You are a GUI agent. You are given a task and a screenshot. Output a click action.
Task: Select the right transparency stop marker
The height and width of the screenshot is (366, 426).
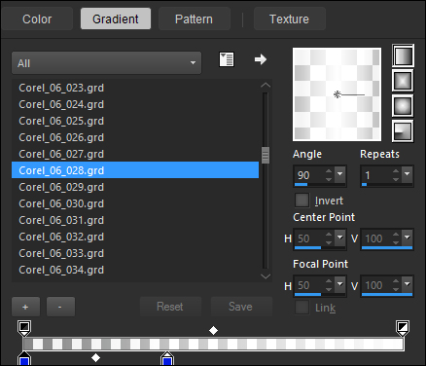(403, 328)
